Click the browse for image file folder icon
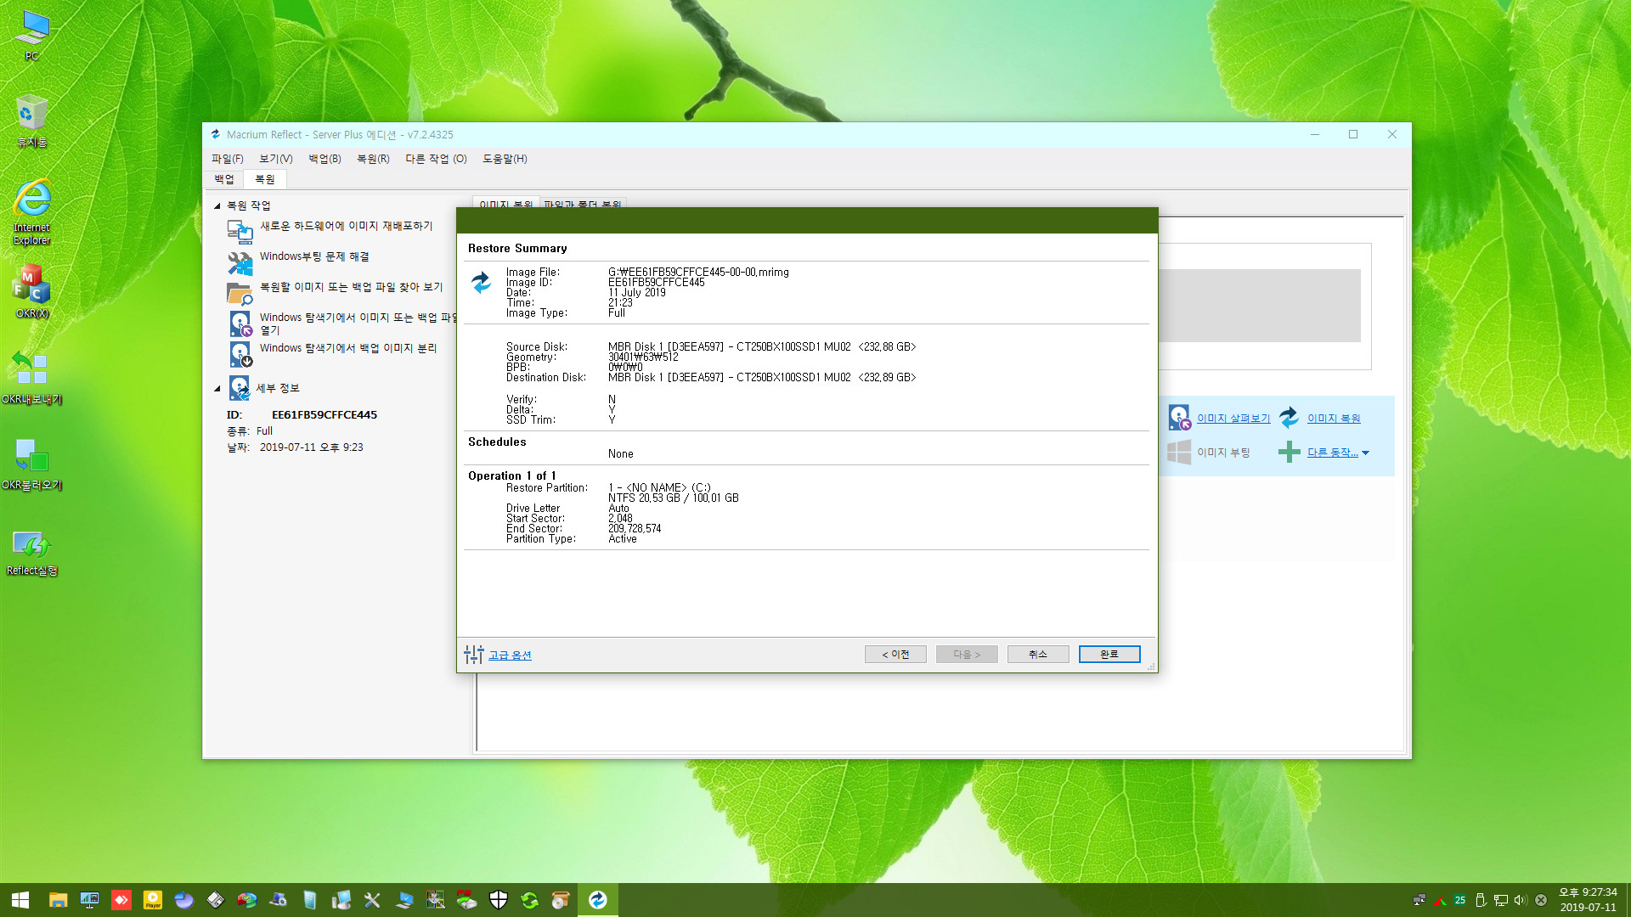 [240, 293]
